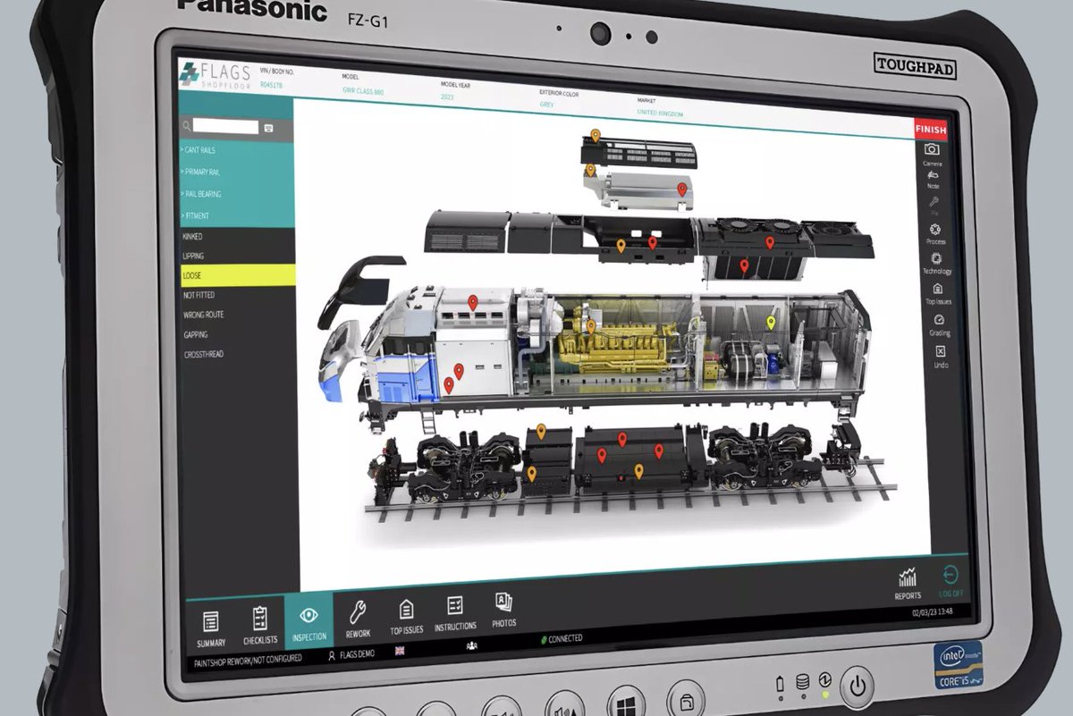Viewport: 1073px width, 716px height.
Task: Click into the search input field
Action: coord(226,127)
